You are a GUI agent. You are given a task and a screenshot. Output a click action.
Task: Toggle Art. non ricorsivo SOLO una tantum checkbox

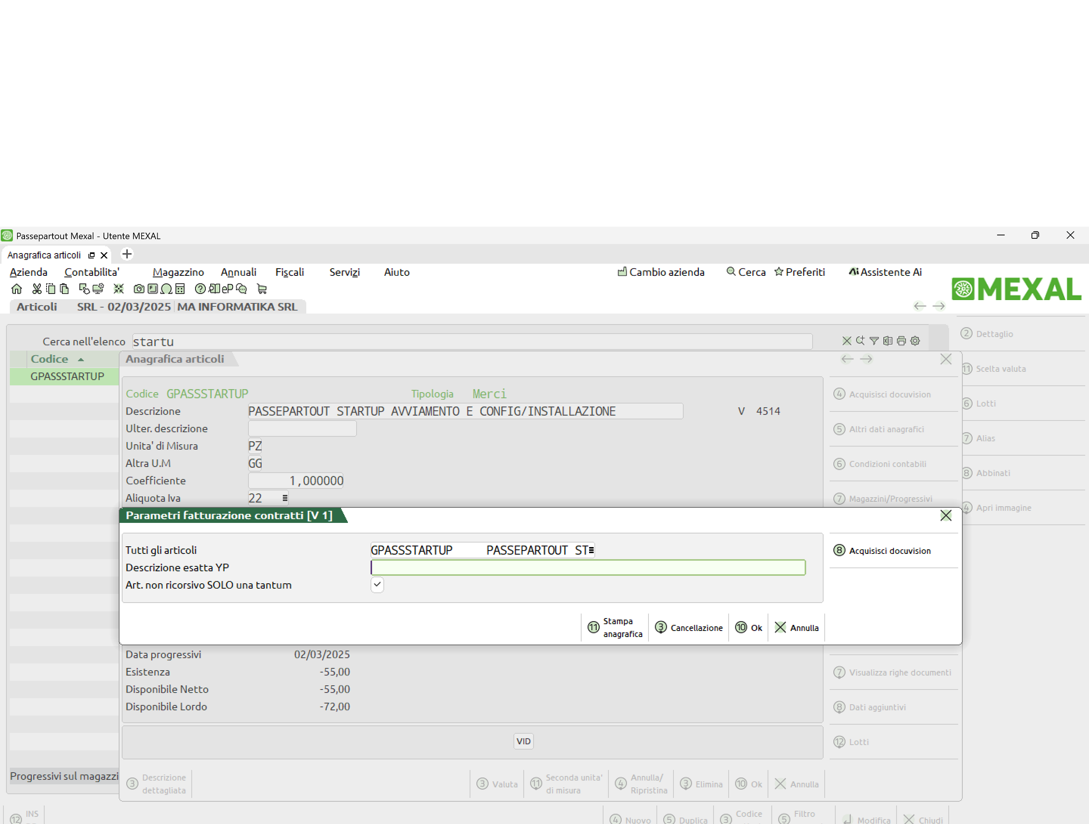point(377,584)
